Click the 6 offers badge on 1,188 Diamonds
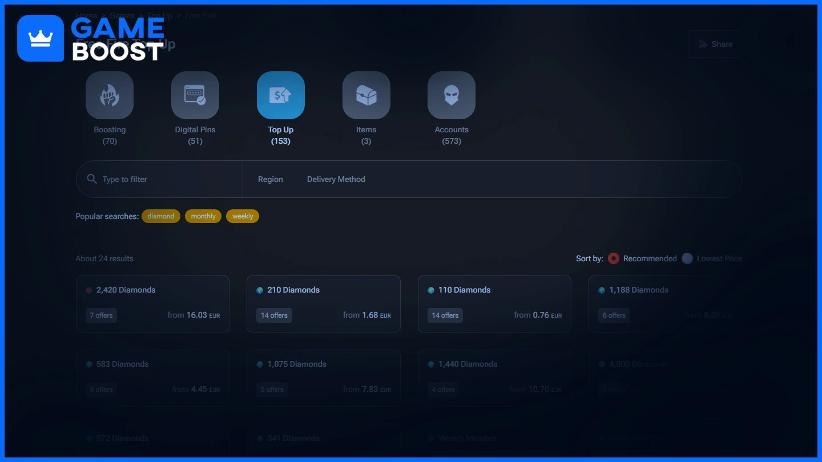Image resolution: width=822 pixels, height=462 pixels. (x=614, y=315)
